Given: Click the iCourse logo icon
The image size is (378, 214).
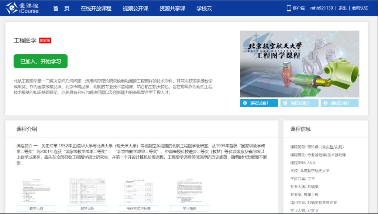Looking at the screenshot, I should (12, 8).
